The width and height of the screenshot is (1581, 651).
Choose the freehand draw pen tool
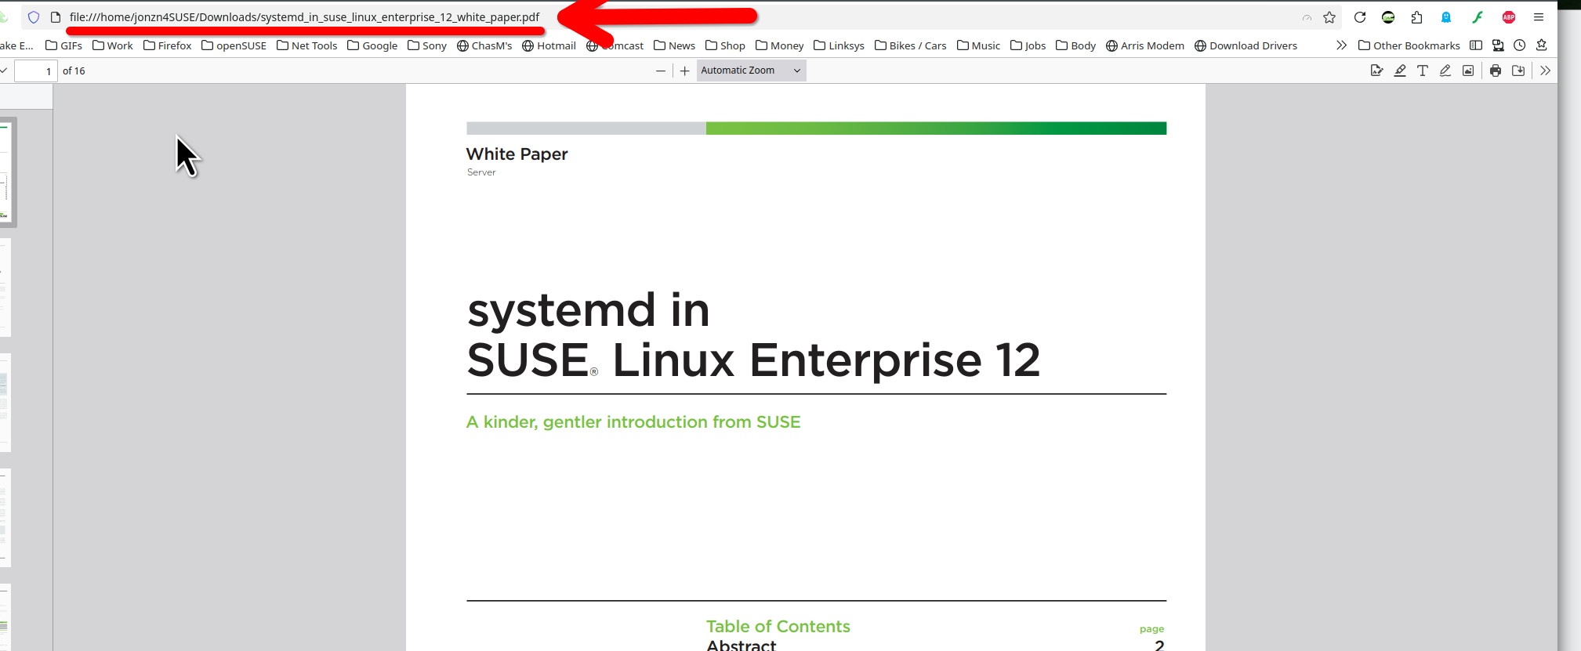pyautogui.click(x=1445, y=71)
